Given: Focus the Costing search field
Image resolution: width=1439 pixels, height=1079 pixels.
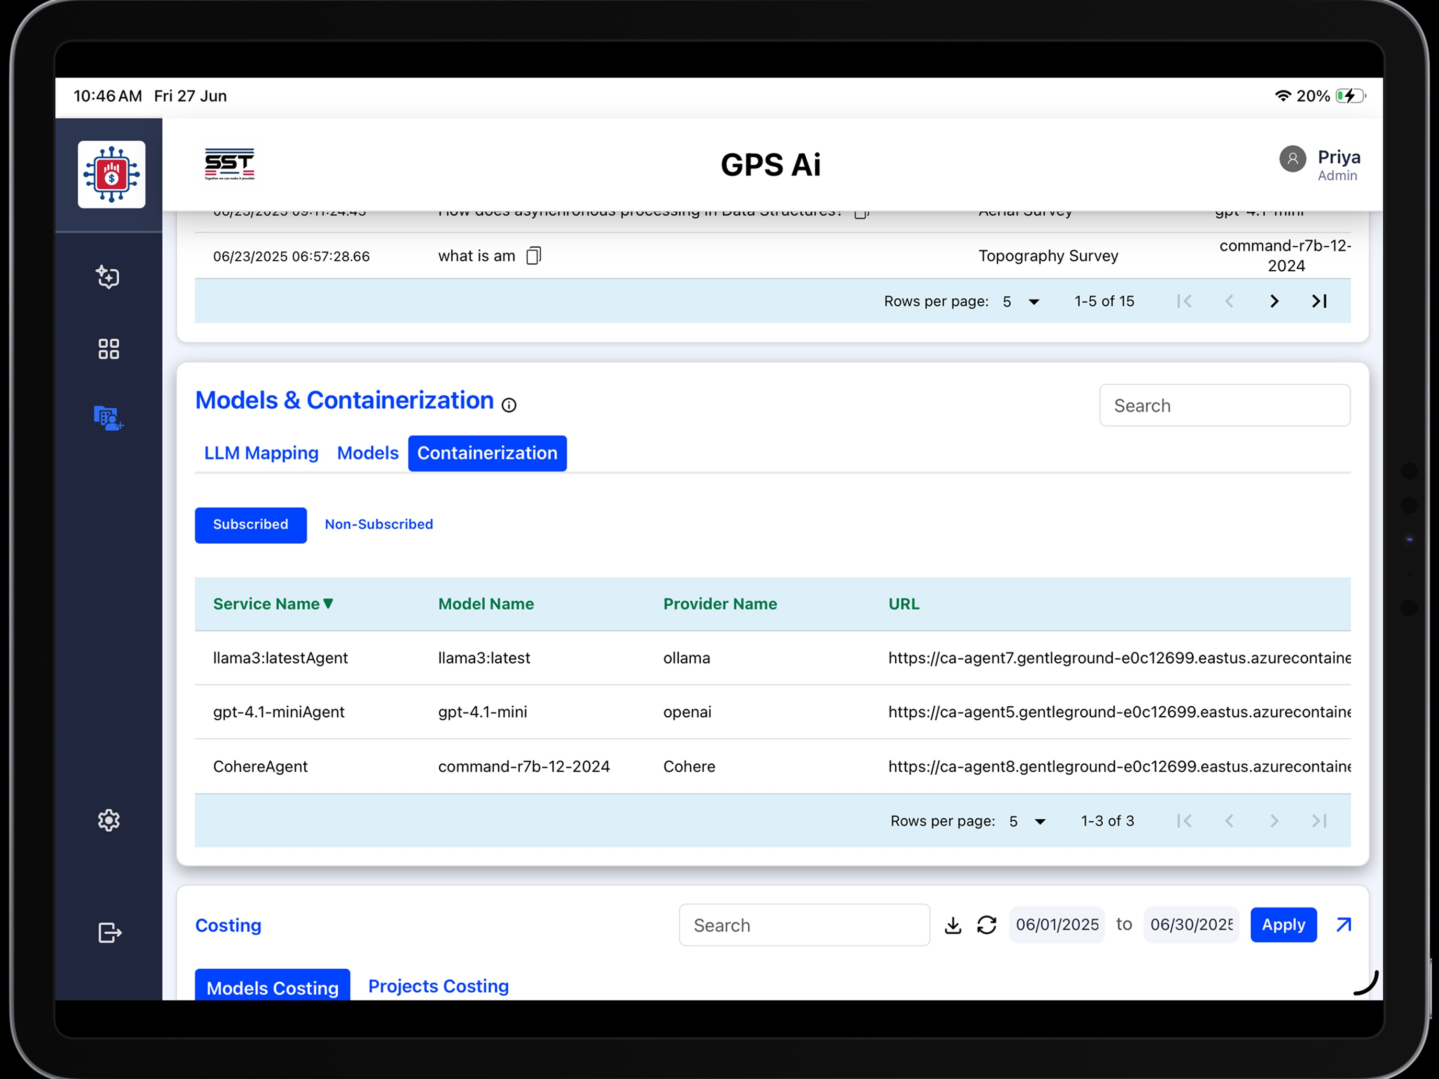Looking at the screenshot, I should (x=804, y=925).
